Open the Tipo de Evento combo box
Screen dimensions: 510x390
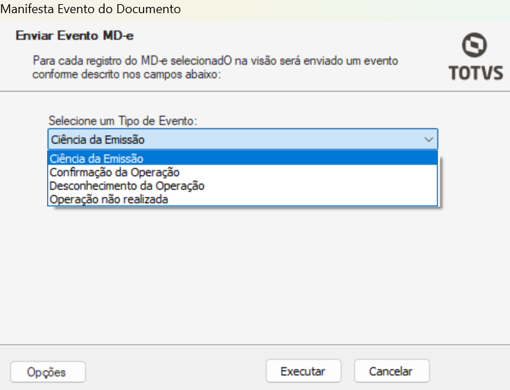tap(243, 139)
